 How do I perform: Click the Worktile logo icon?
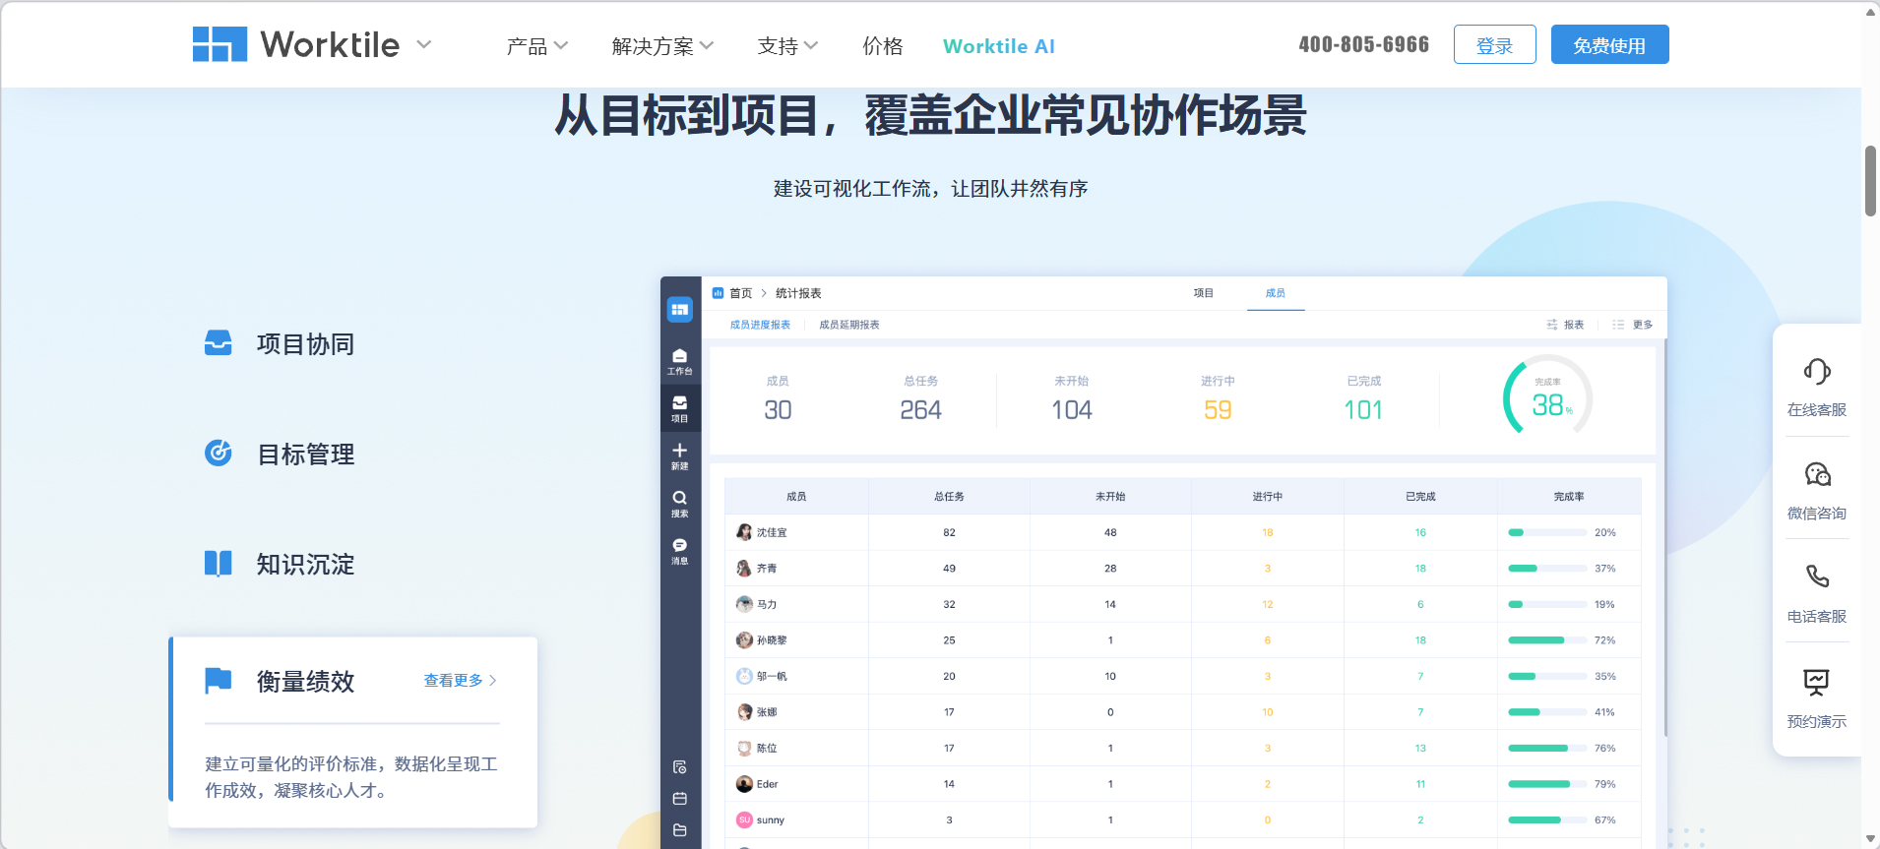tap(219, 44)
